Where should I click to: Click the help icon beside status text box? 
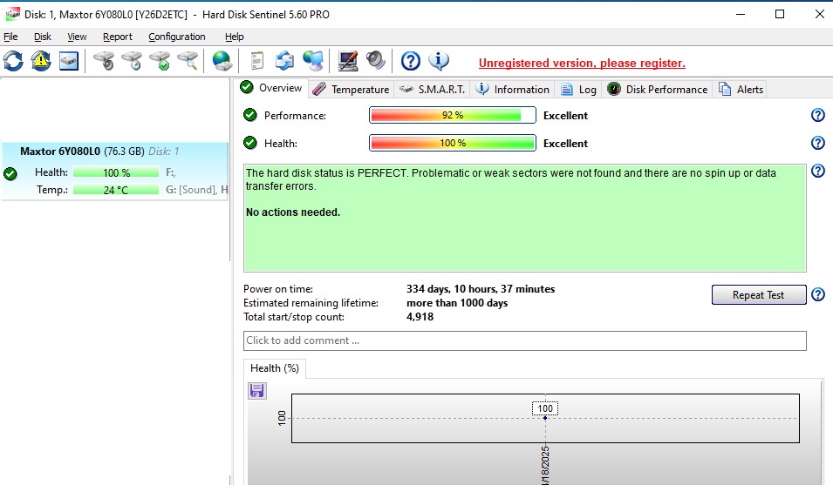click(818, 171)
